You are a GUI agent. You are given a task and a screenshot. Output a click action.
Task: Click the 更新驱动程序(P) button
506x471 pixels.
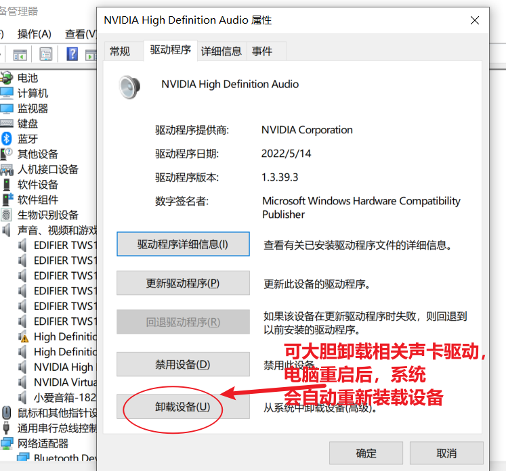[x=183, y=283]
